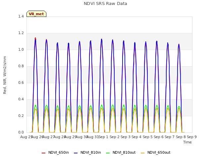Toggle NDVI_650in legend entry
The width and height of the screenshot is (212, 159).
(55, 152)
